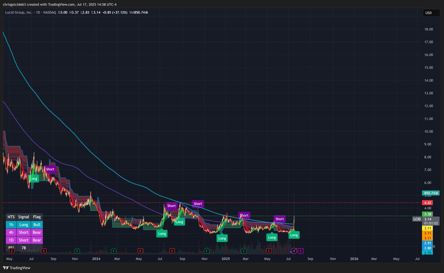Select the red earnings marker near August 2024

172,251
